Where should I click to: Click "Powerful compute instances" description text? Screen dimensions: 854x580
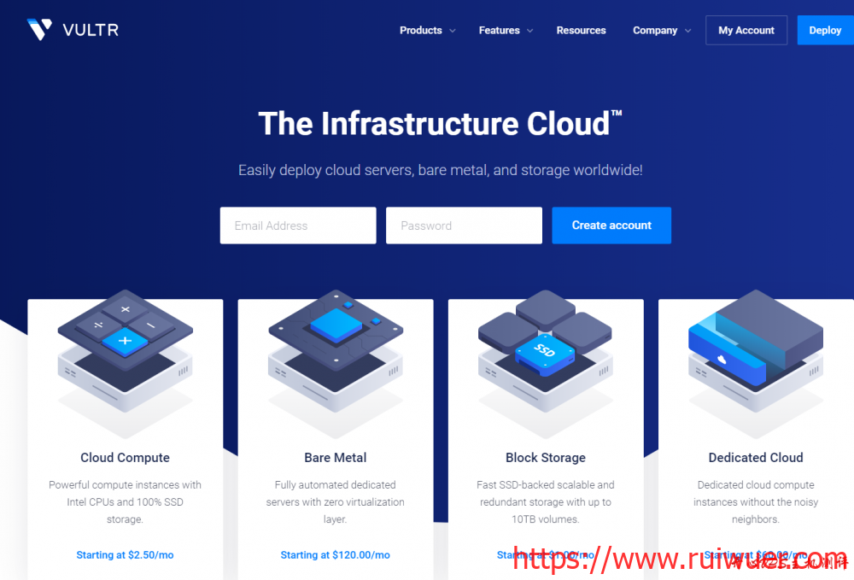point(125,501)
